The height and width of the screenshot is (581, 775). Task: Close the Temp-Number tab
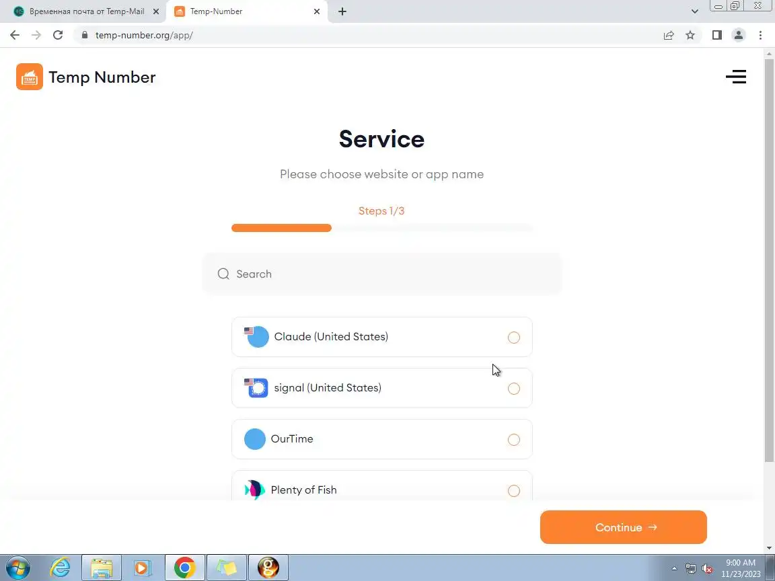pos(317,11)
